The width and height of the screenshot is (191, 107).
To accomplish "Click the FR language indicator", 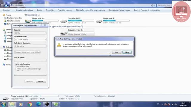I will click(x=158, y=104).
